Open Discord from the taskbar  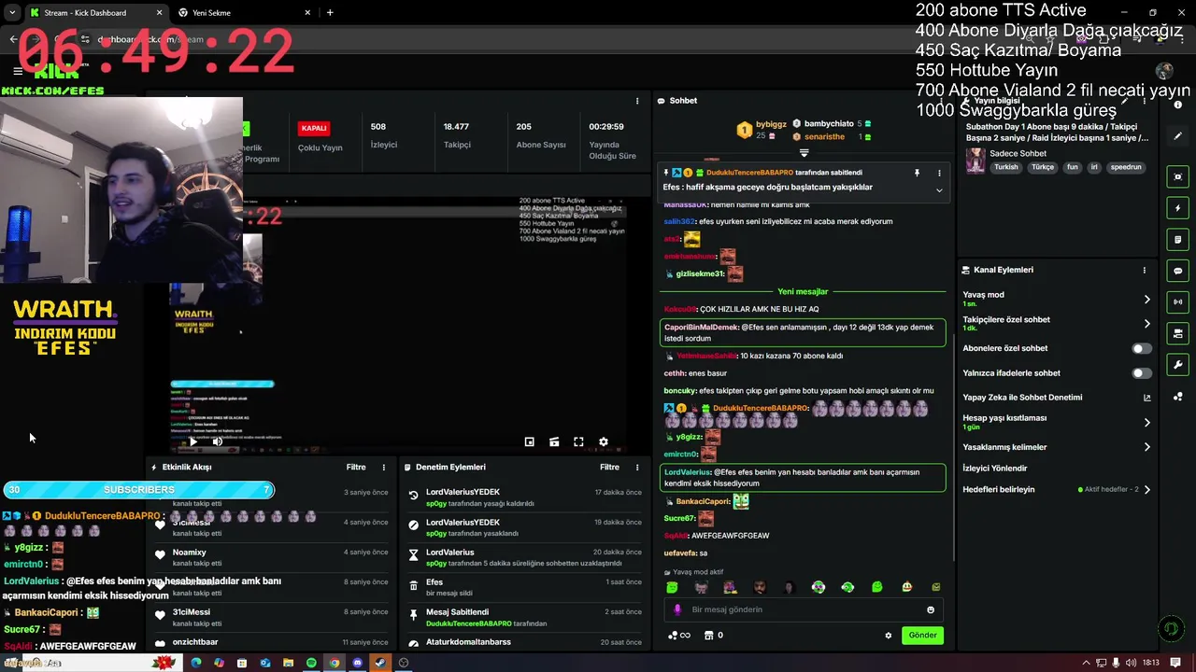pyautogui.click(x=357, y=663)
